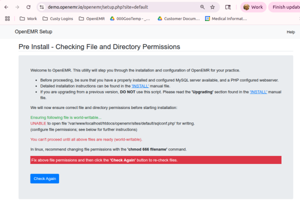Click the browser forward arrow
This screenshot has width=300, height=205.
tap(17, 7)
